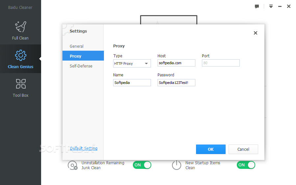Click New Startup Items power icon
The width and height of the screenshot is (296, 185).
click(177, 165)
